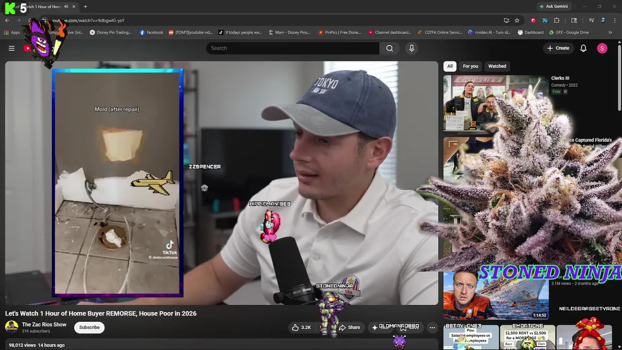Subscribe to The Zac Rios Show
Viewport: 622px width, 350px height.
[89, 327]
